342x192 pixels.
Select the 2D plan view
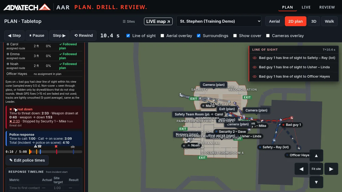click(x=296, y=21)
